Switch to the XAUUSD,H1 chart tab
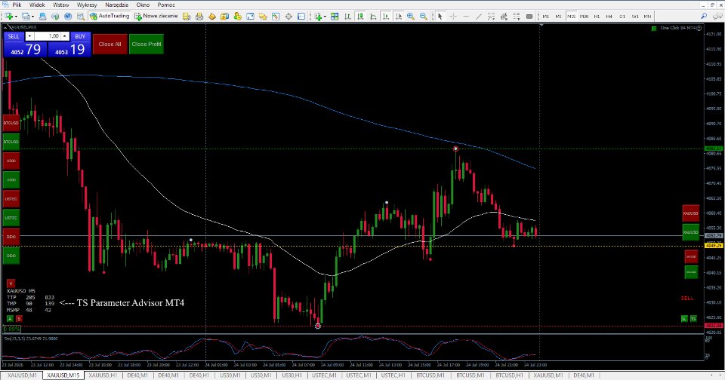 pyautogui.click(x=102, y=375)
